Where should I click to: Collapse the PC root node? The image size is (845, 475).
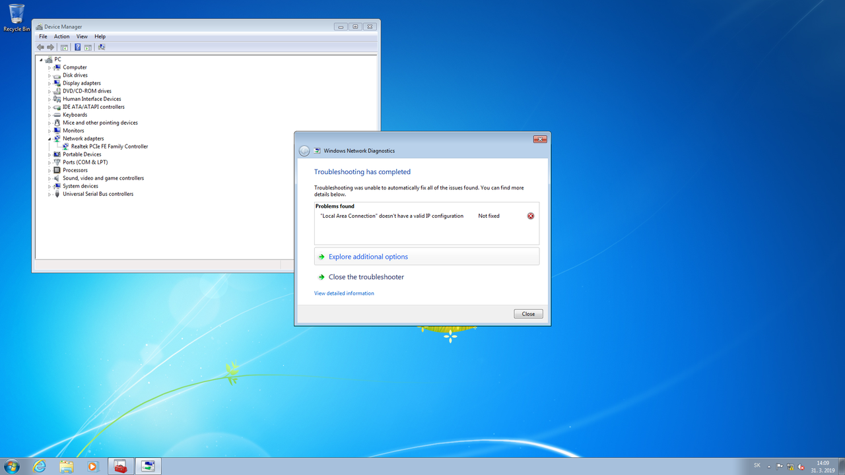coord(42,59)
